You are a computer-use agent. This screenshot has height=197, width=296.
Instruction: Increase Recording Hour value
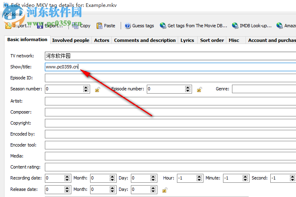[199, 177]
